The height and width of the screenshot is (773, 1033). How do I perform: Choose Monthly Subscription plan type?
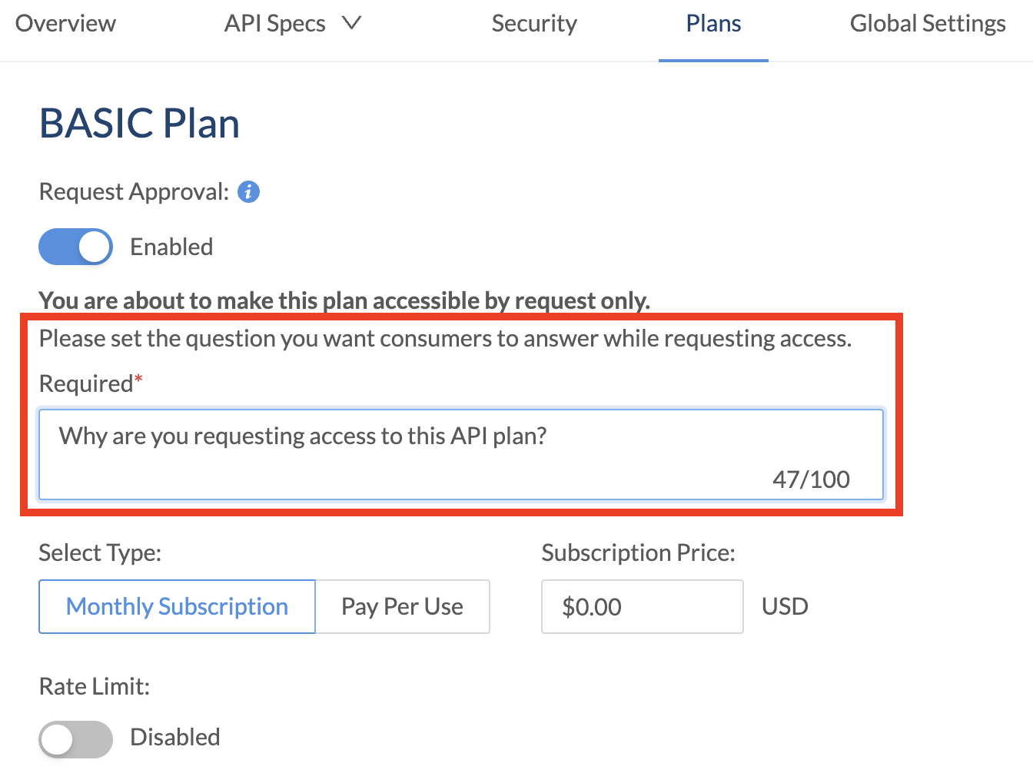(177, 606)
